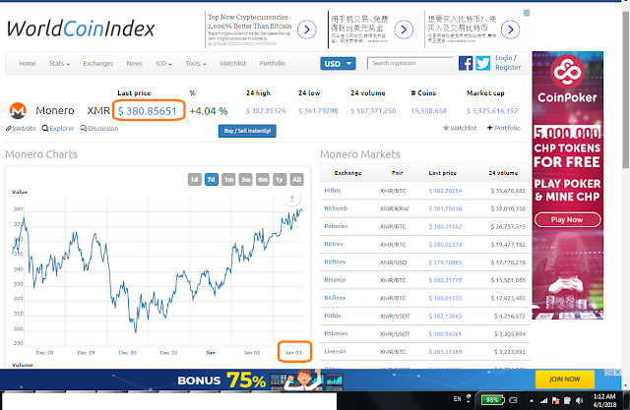630x410 pixels.
Task: Click the CoinPoker logo in sidebar ad
Action: pos(567,72)
